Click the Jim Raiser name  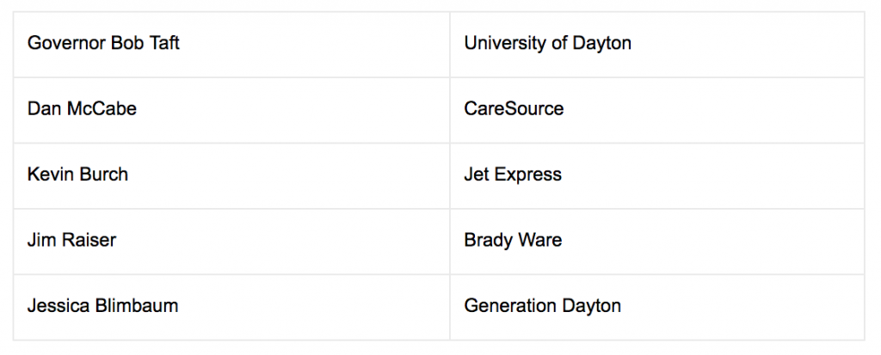[71, 240]
